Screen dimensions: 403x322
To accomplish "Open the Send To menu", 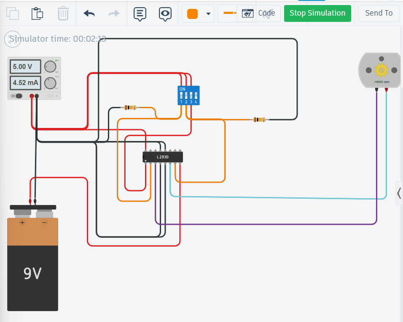I will (x=379, y=13).
